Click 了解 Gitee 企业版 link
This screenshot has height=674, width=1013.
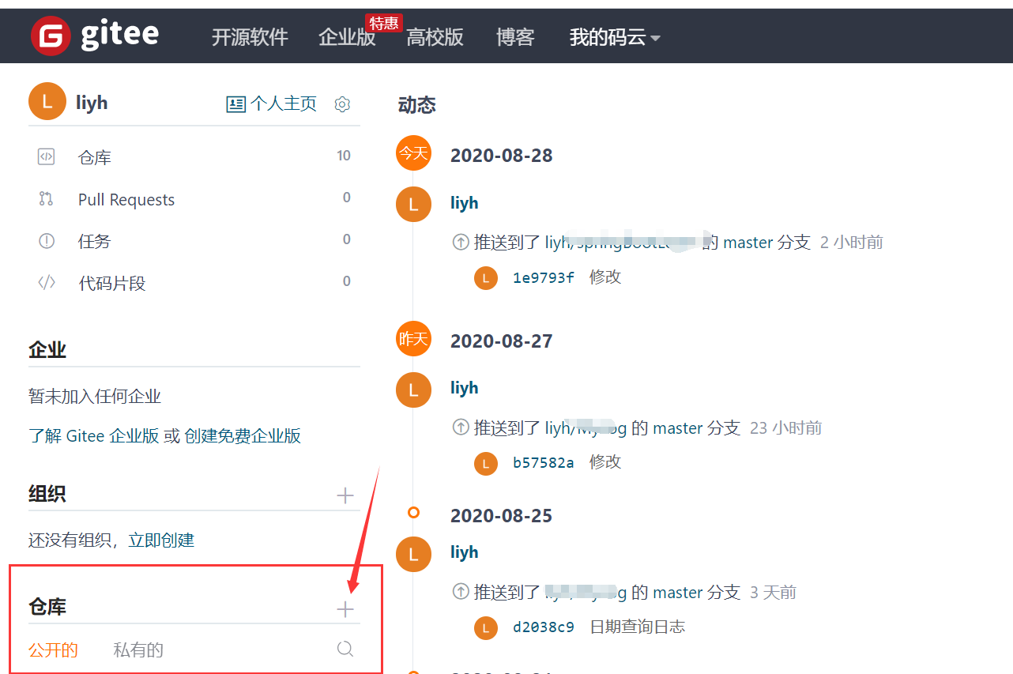tap(94, 436)
